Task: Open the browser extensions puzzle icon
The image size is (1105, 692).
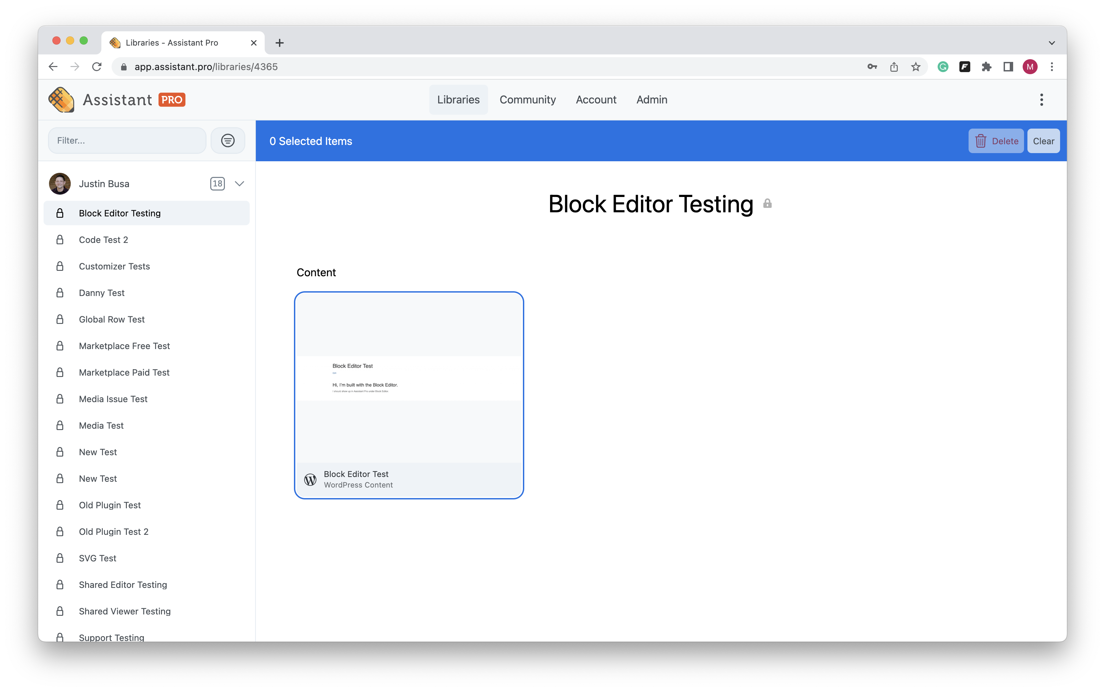Action: [x=987, y=66]
